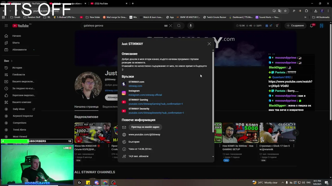Image resolution: width=332 pixels, height=186 pixels.
Task: Open the youtube.com/watch link in chat overlay
Action: 290,84
